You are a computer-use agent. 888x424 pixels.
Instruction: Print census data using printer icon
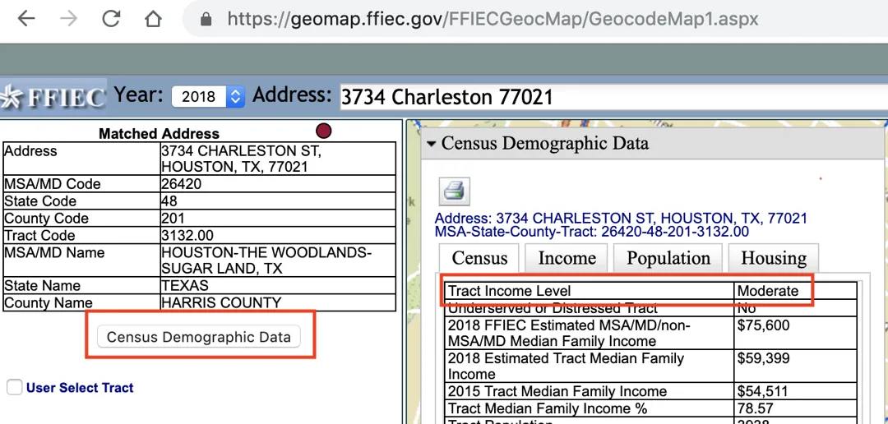454,191
